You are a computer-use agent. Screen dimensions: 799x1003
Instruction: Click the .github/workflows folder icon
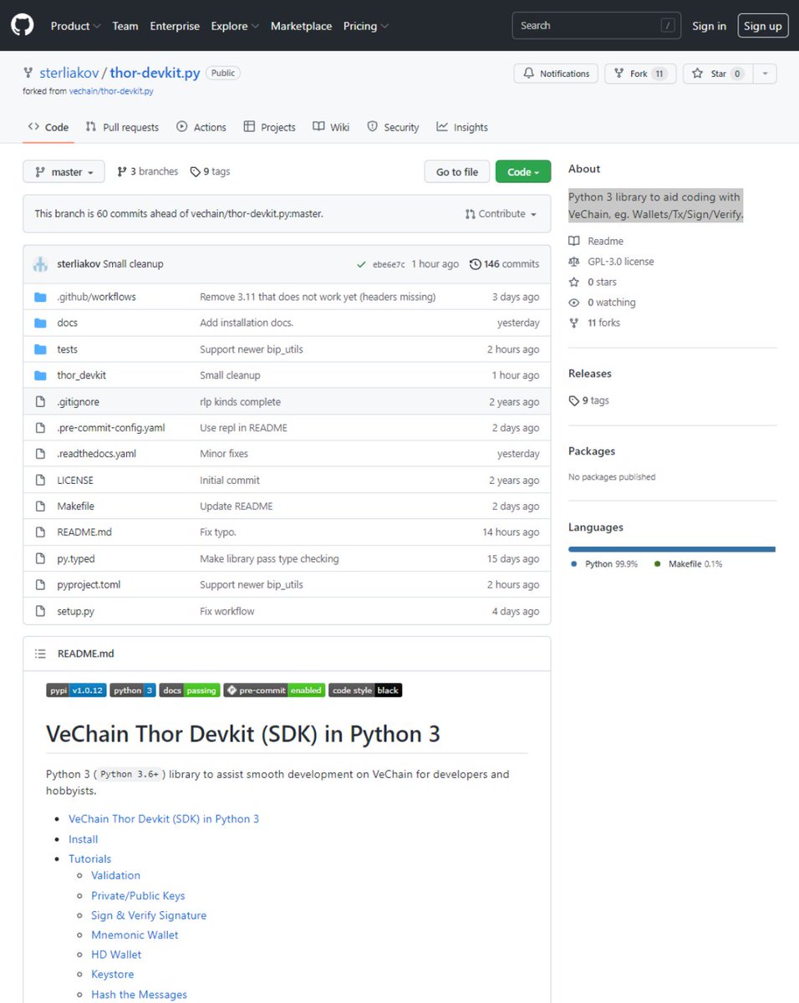tap(40, 297)
